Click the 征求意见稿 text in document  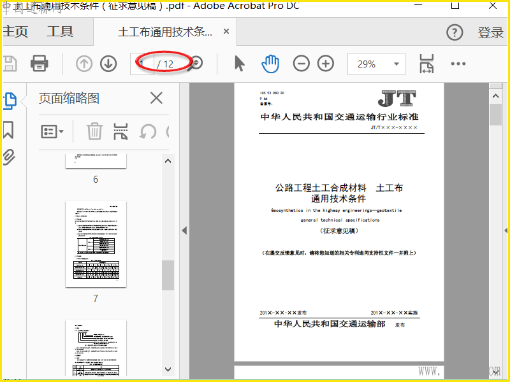(x=339, y=230)
